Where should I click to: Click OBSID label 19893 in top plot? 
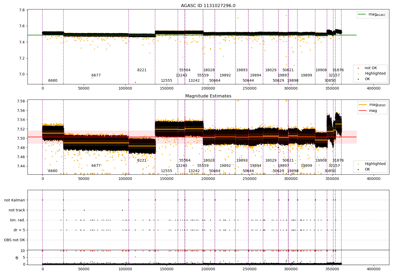click(x=242, y=70)
